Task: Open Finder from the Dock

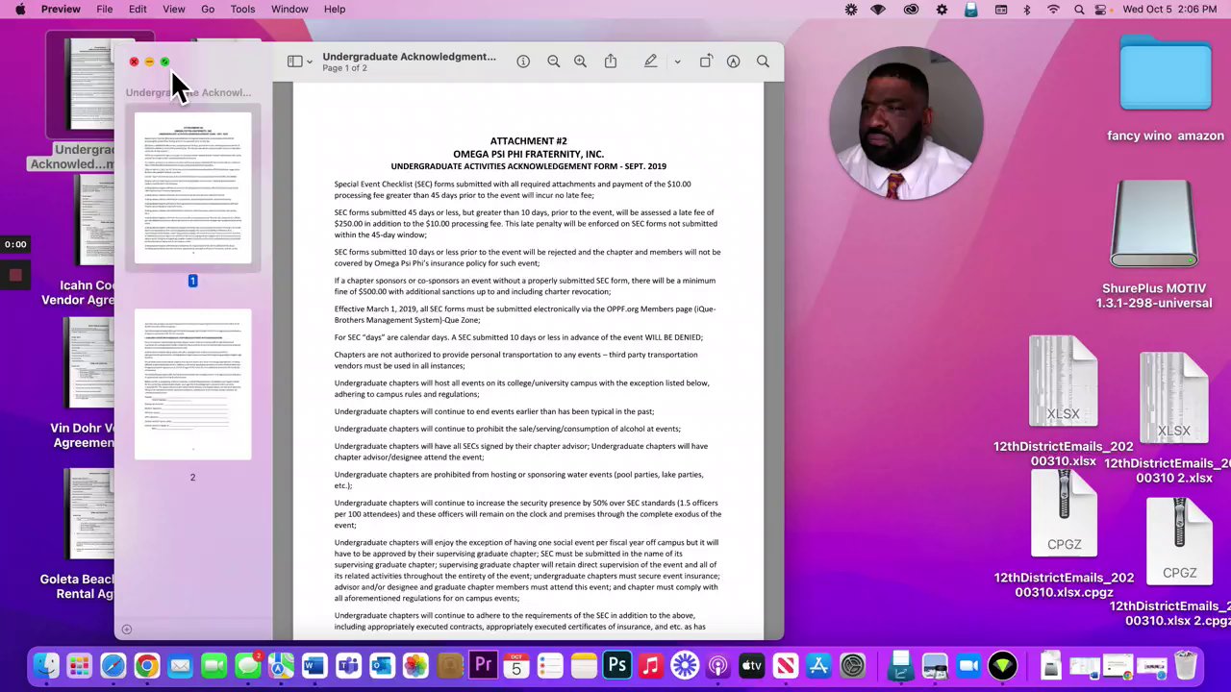Action: 46,665
